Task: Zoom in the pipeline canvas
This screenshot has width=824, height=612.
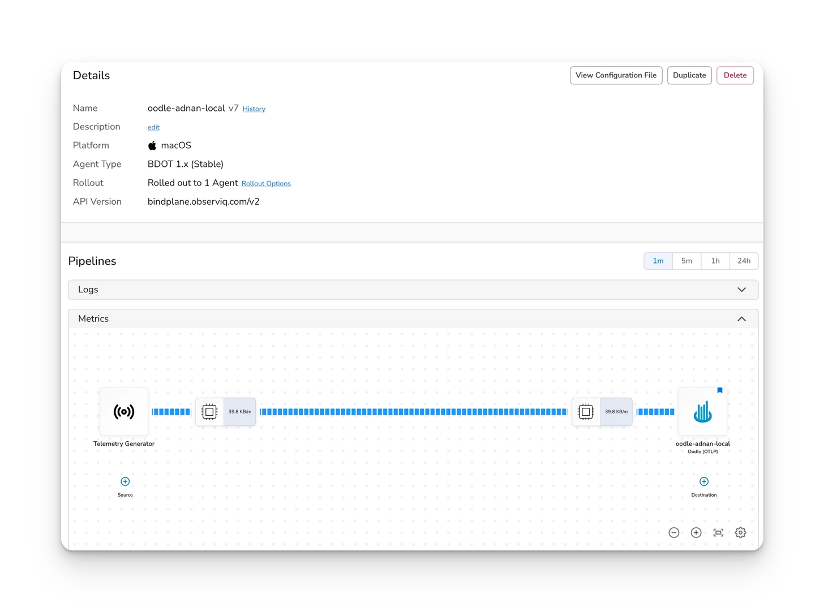Action: (696, 532)
